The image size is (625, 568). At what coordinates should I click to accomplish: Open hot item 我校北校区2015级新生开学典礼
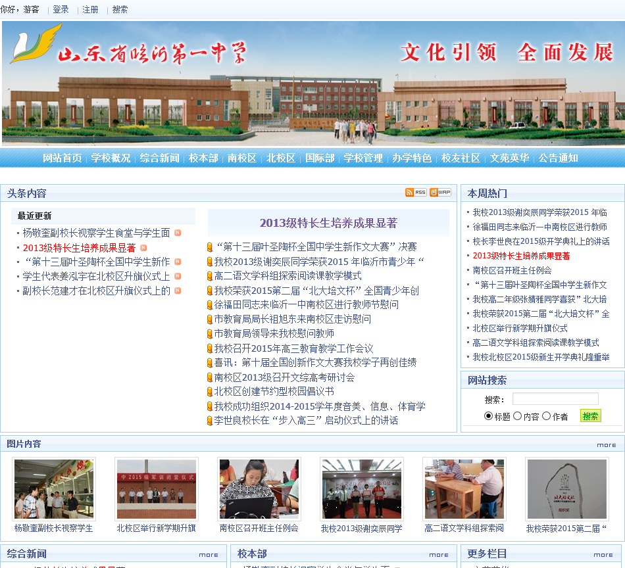[541, 357]
